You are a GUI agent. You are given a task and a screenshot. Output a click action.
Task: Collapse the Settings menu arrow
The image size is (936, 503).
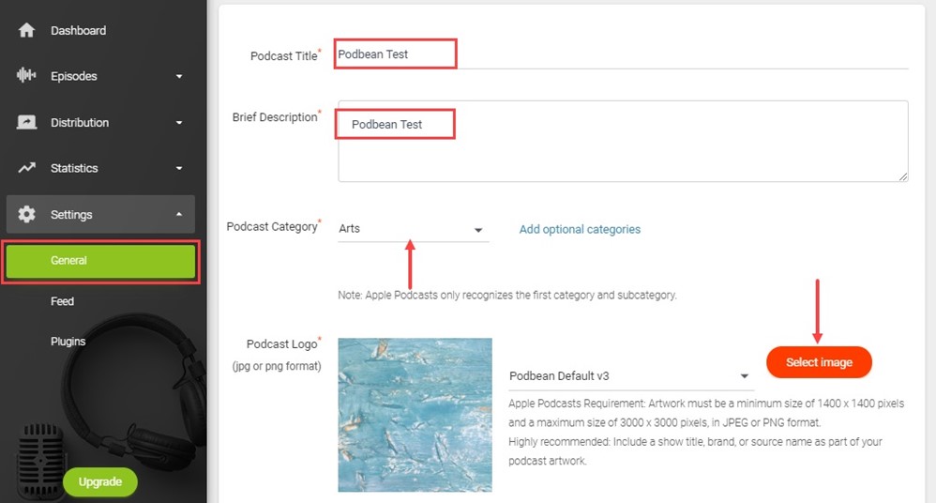179,214
